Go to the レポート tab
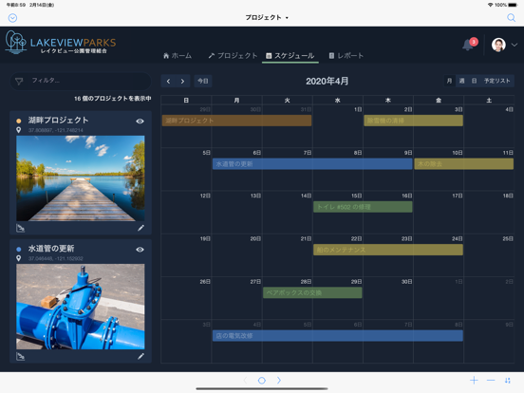This screenshot has width=524, height=393. pos(346,55)
